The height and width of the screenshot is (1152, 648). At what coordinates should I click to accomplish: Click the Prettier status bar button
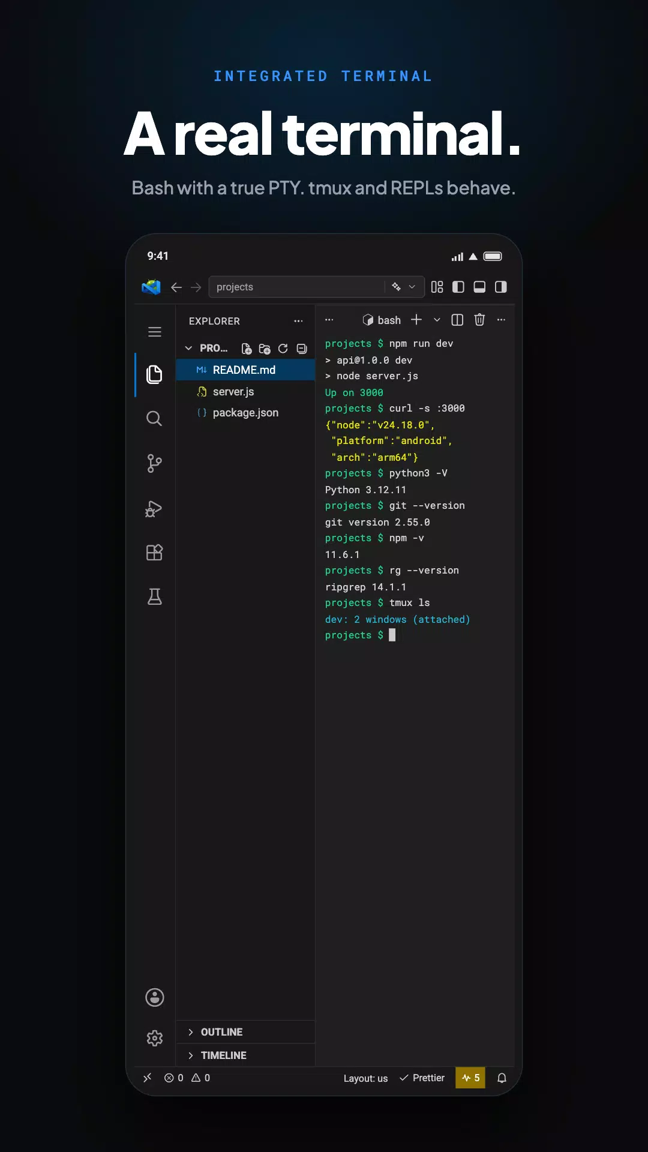(x=422, y=1078)
